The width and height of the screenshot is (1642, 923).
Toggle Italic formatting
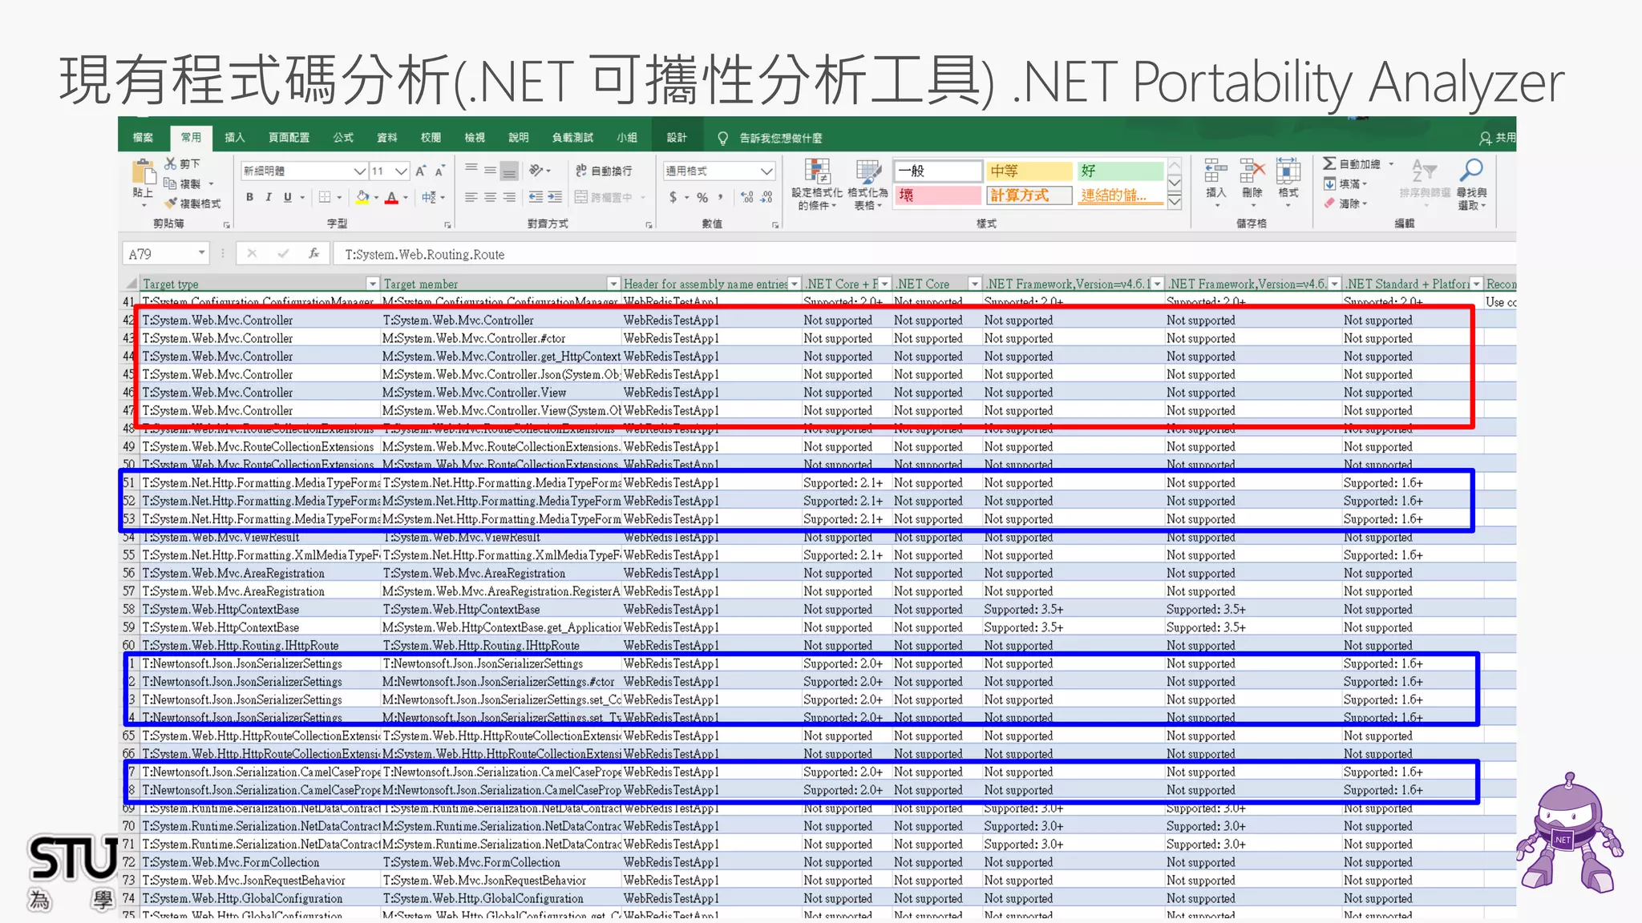click(269, 197)
